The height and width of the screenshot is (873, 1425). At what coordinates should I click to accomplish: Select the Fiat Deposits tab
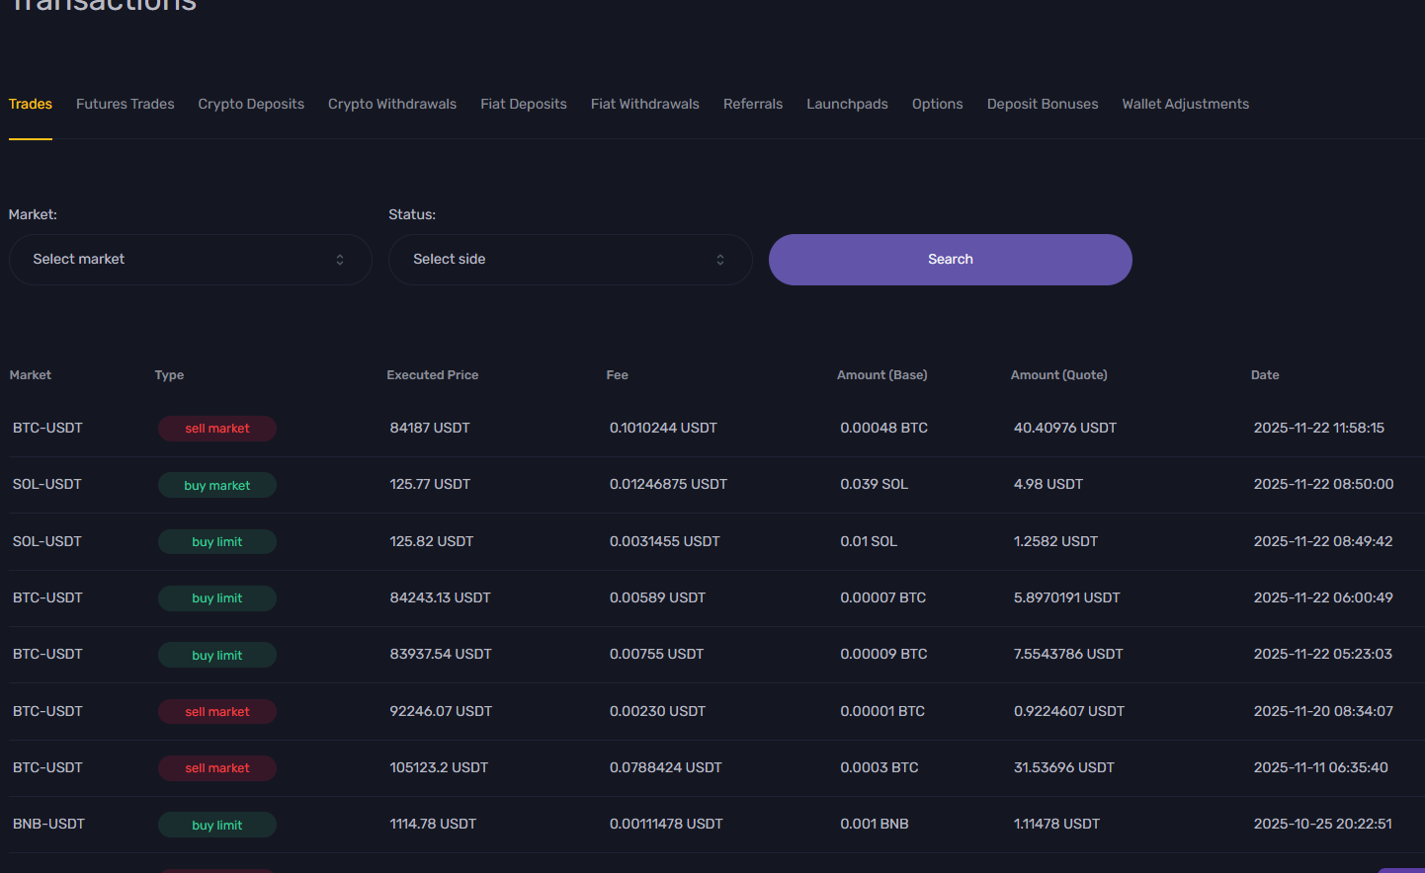(524, 104)
